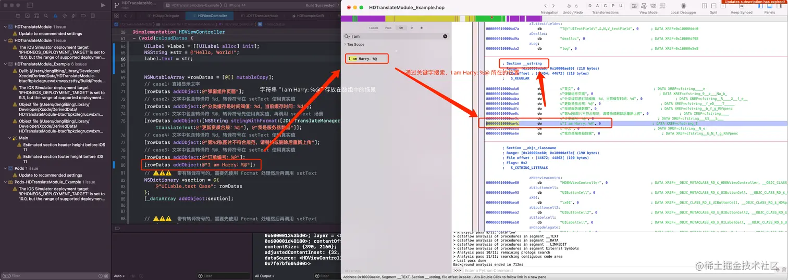Select the Labels tab in Hopper sidebar

click(x=374, y=28)
